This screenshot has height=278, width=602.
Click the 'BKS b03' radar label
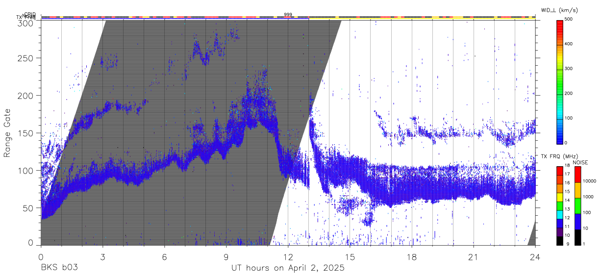click(59, 268)
